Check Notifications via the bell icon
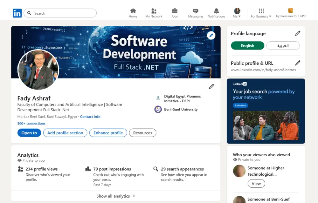Image resolution: width=318 pixels, height=203 pixels. [x=216, y=10]
